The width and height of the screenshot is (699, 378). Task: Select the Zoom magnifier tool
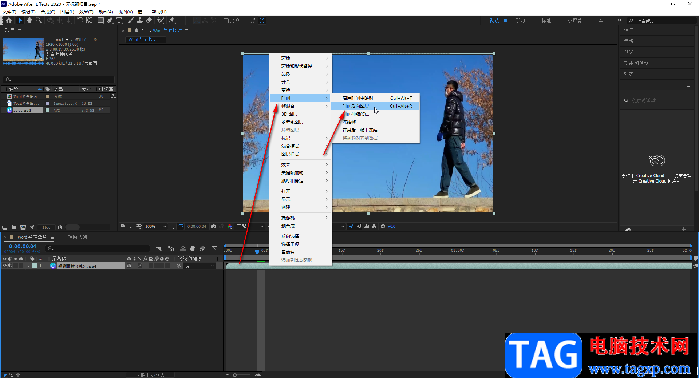[x=39, y=20]
